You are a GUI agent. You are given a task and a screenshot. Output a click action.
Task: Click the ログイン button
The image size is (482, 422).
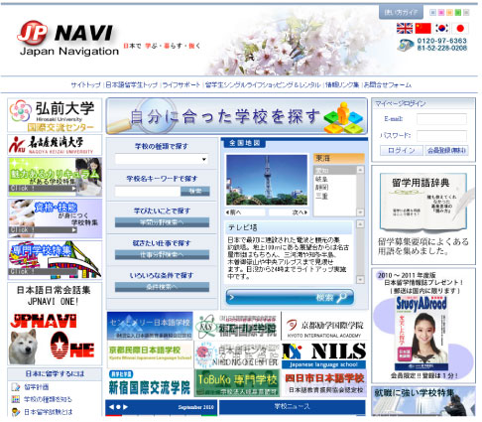tap(401, 151)
